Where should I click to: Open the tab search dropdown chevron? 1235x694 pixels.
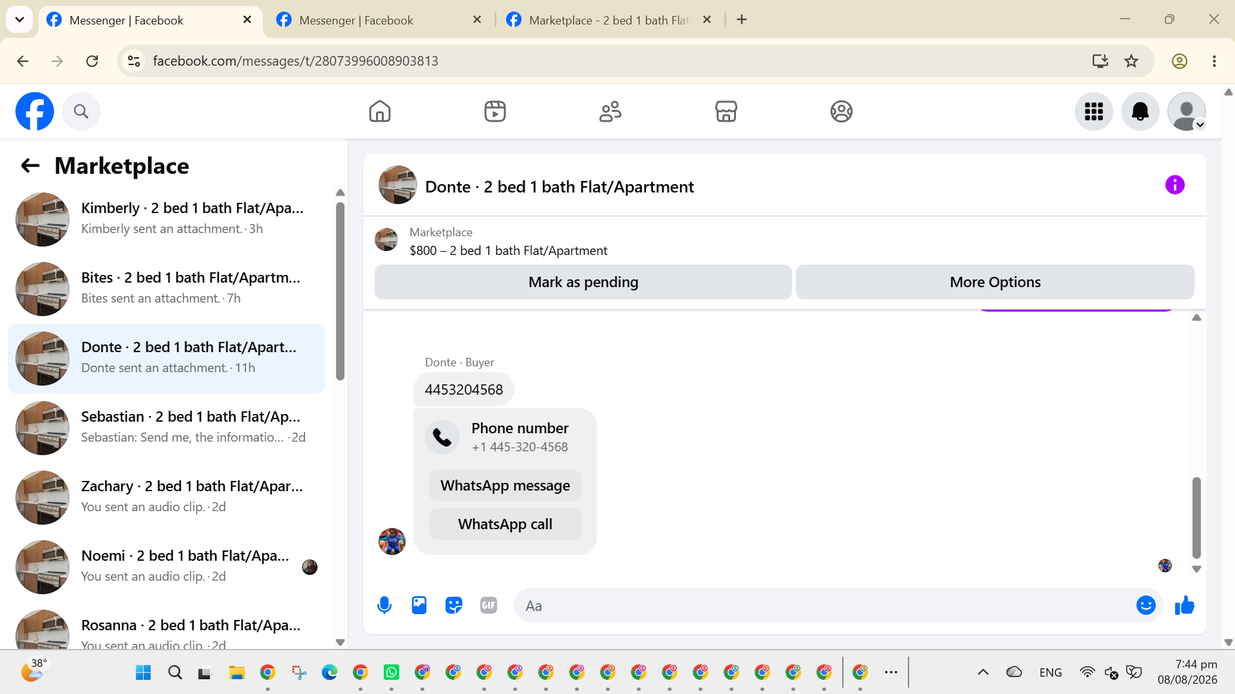(19, 20)
